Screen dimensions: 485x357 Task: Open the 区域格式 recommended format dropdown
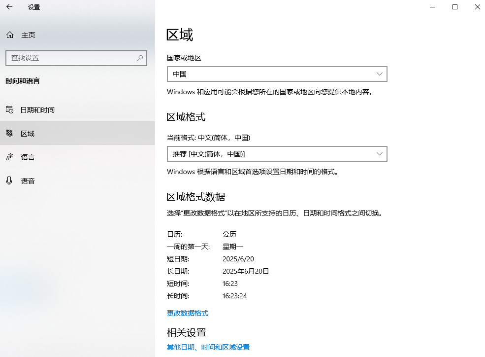277,153
